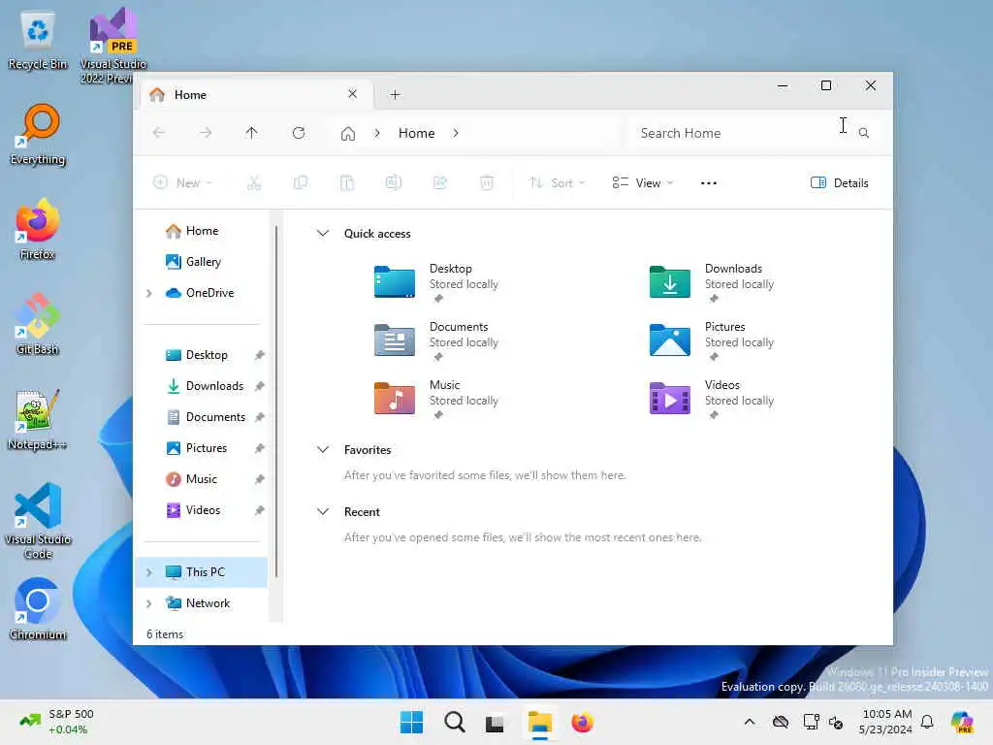Select Videos in sidebar
Image resolution: width=993 pixels, height=745 pixels.
click(x=203, y=510)
